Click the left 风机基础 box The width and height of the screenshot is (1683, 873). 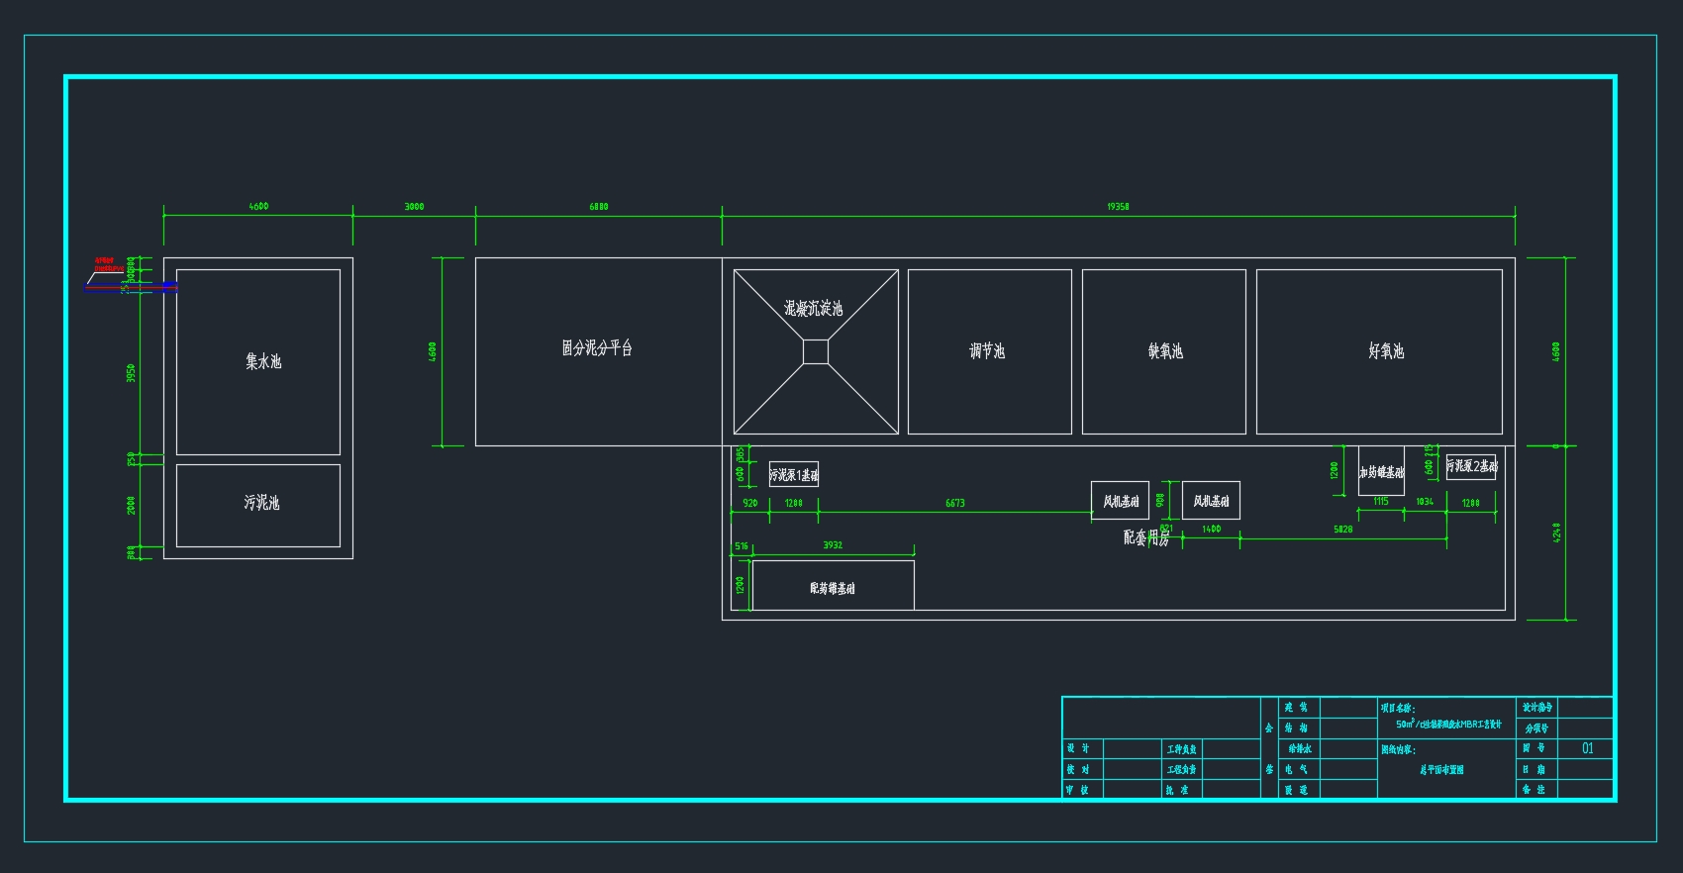coord(1120,501)
